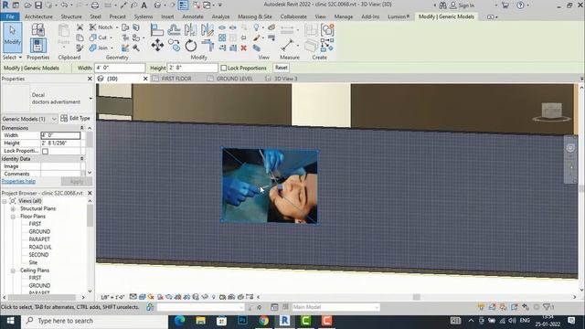The height and width of the screenshot is (329, 585).
Task: Open the Massing & Site ribbon tab
Action: [x=255, y=16]
